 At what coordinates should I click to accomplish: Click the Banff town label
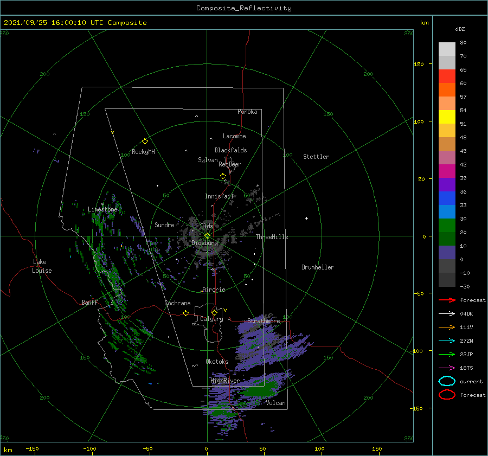(x=89, y=302)
